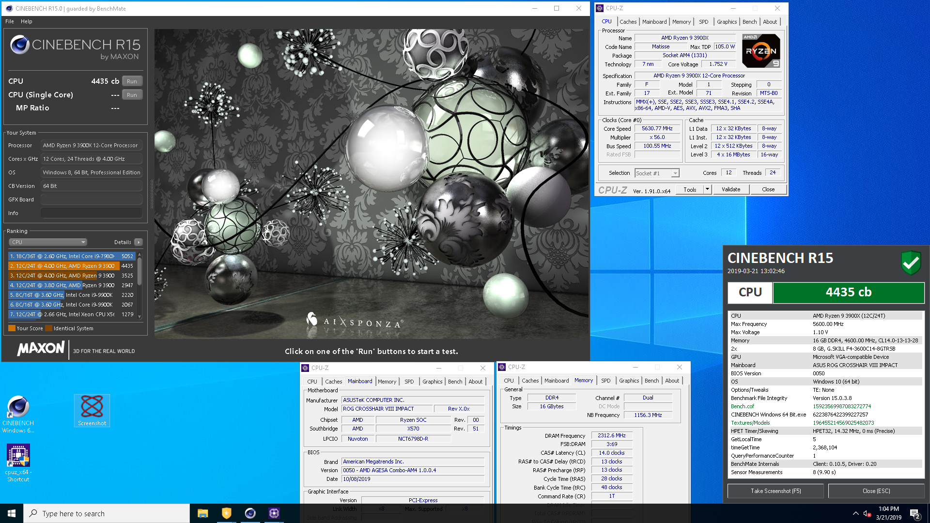The image size is (930, 523).
Task: Select the Screenshot desktop icon
Action: click(92, 410)
